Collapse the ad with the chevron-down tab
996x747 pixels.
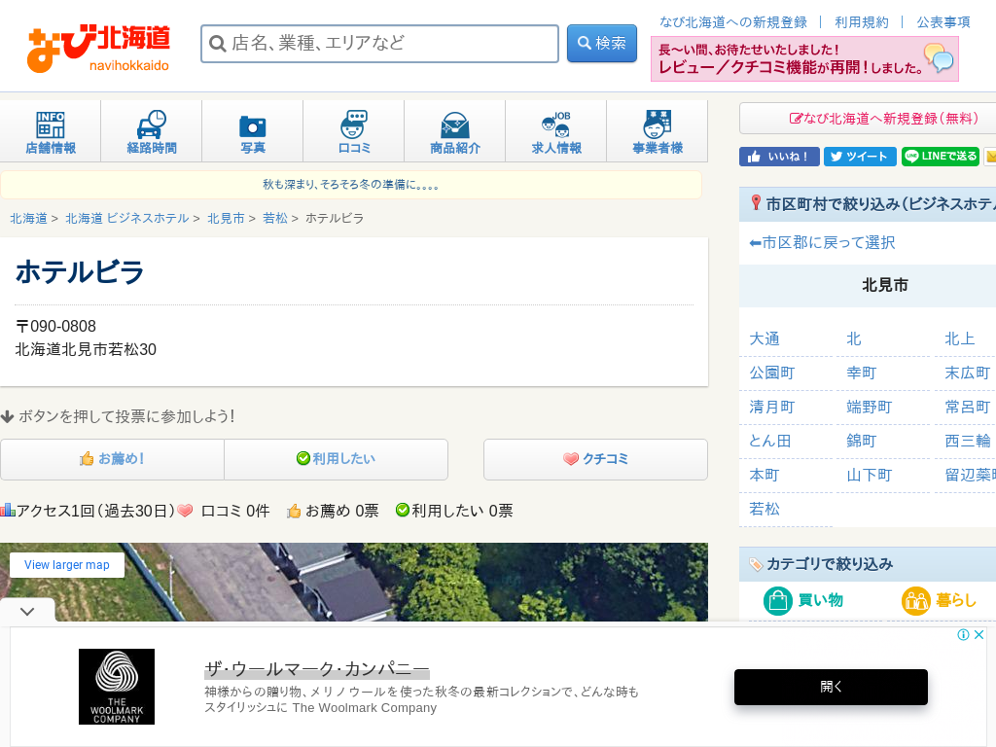click(27, 612)
